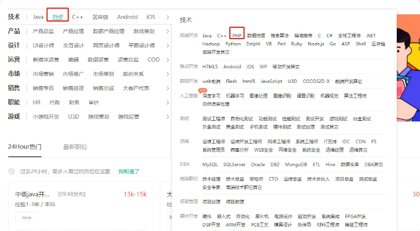Image resolution: width=420 pixels, height=231 pixels.
Task: Open 游戏运营 in the 游戏 row
Action: [x=129, y=116]
